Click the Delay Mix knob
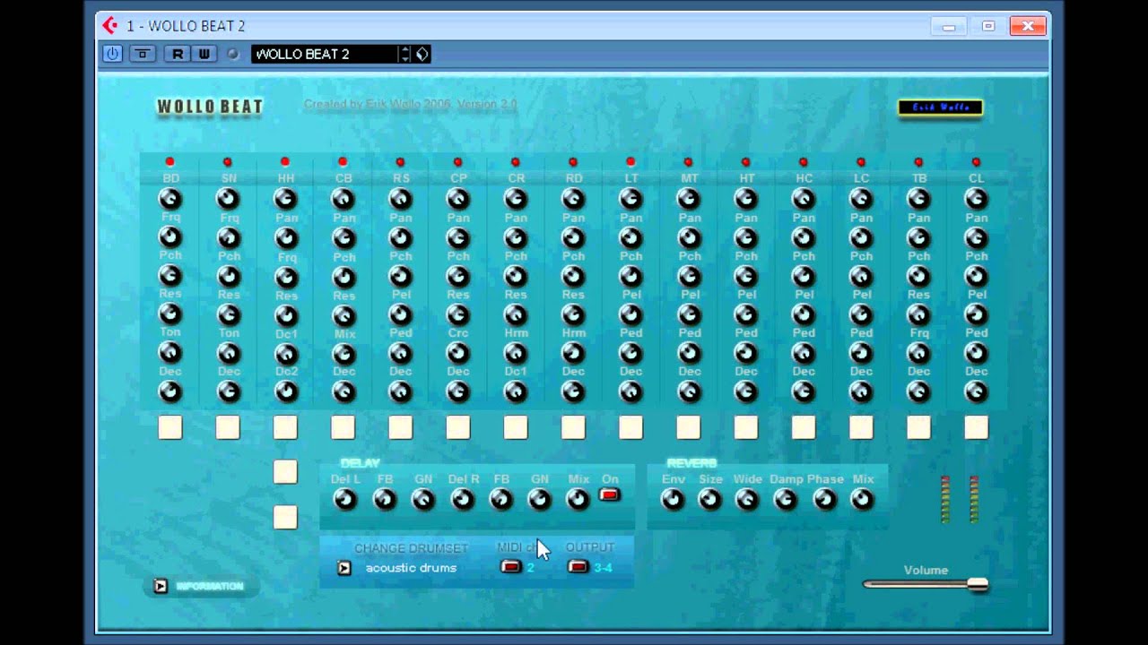Screen dimensions: 1148x645 [578, 500]
